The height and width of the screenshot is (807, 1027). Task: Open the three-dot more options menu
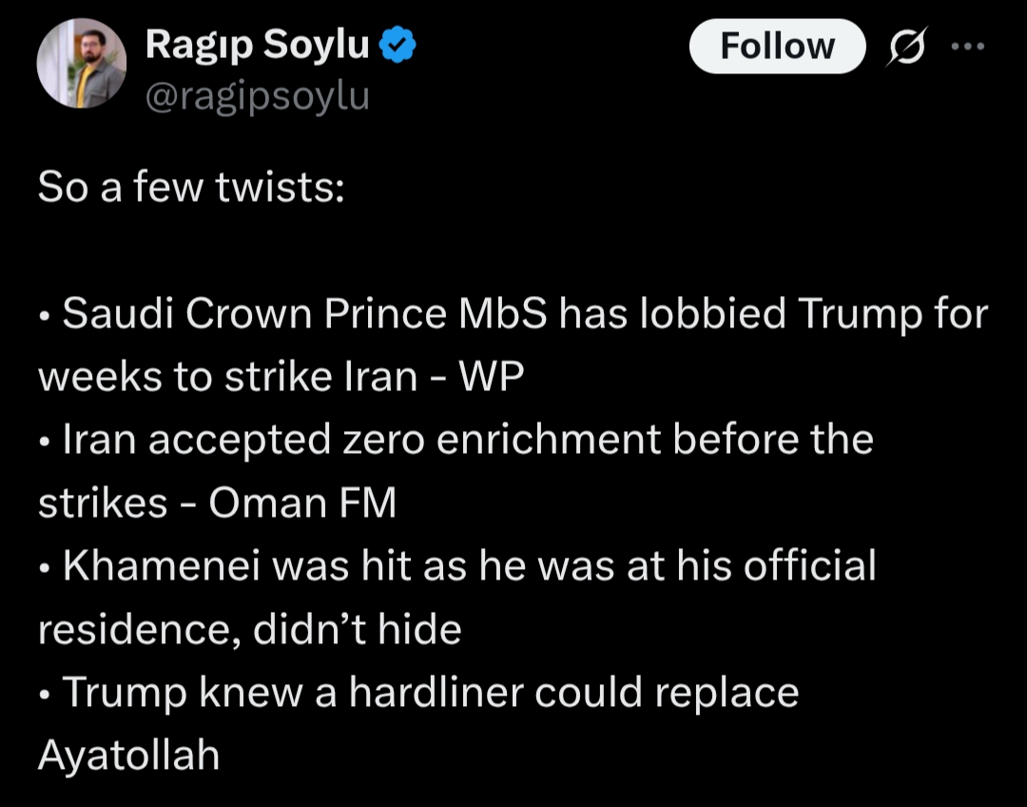click(968, 45)
